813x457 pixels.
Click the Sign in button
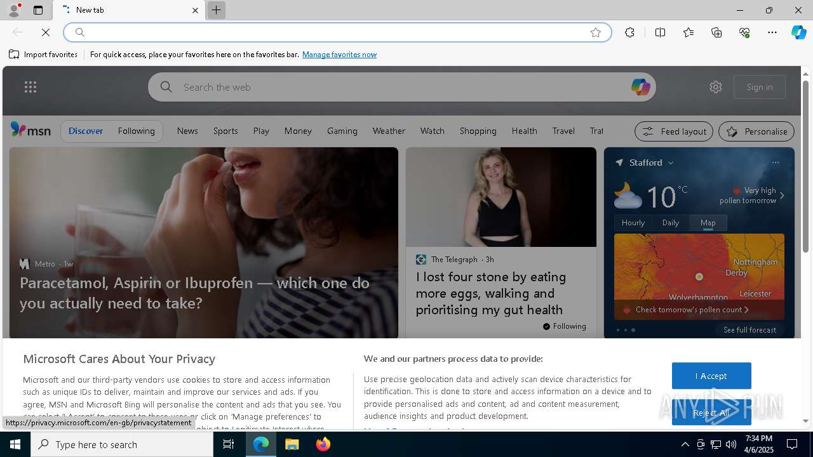pyautogui.click(x=760, y=87)
